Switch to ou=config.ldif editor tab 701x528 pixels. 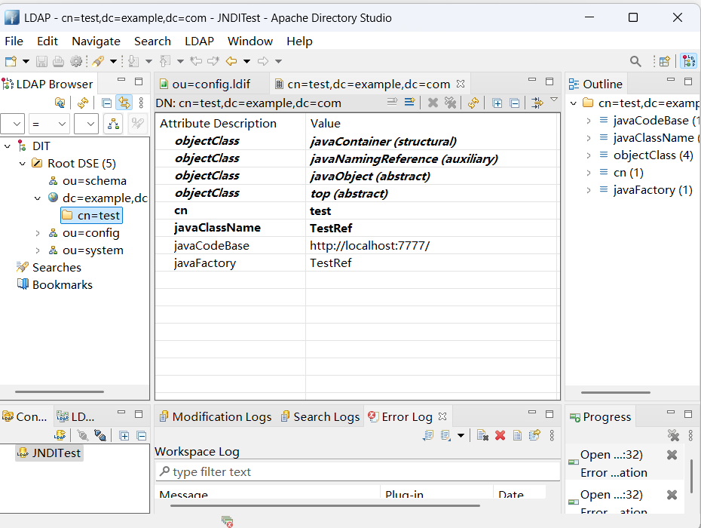coord(211,84)
